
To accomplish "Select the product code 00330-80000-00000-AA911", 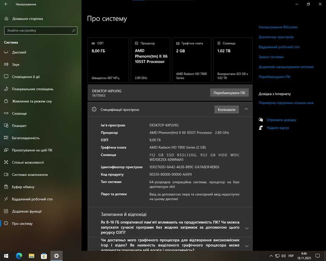I will coord(171,174).
